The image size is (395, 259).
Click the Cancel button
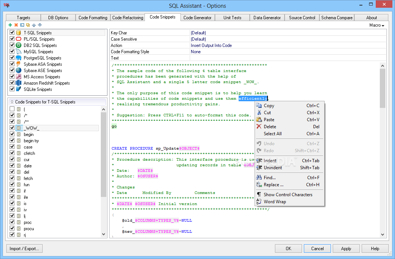pyautogui.click(x=318, y=248)
